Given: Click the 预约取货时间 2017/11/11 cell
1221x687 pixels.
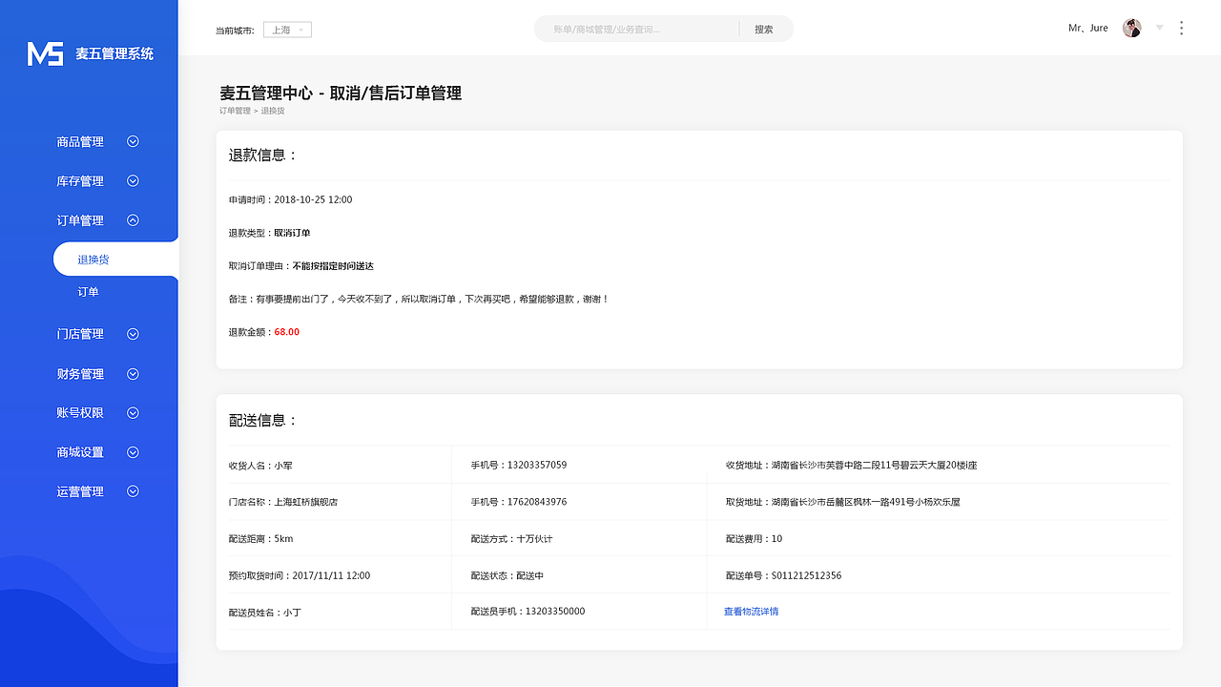Looking at the screenshot, I should coord(300,576).
